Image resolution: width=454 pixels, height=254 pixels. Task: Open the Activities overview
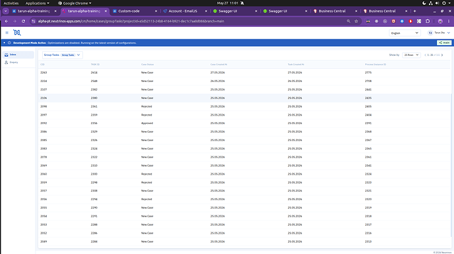point(11,3)
